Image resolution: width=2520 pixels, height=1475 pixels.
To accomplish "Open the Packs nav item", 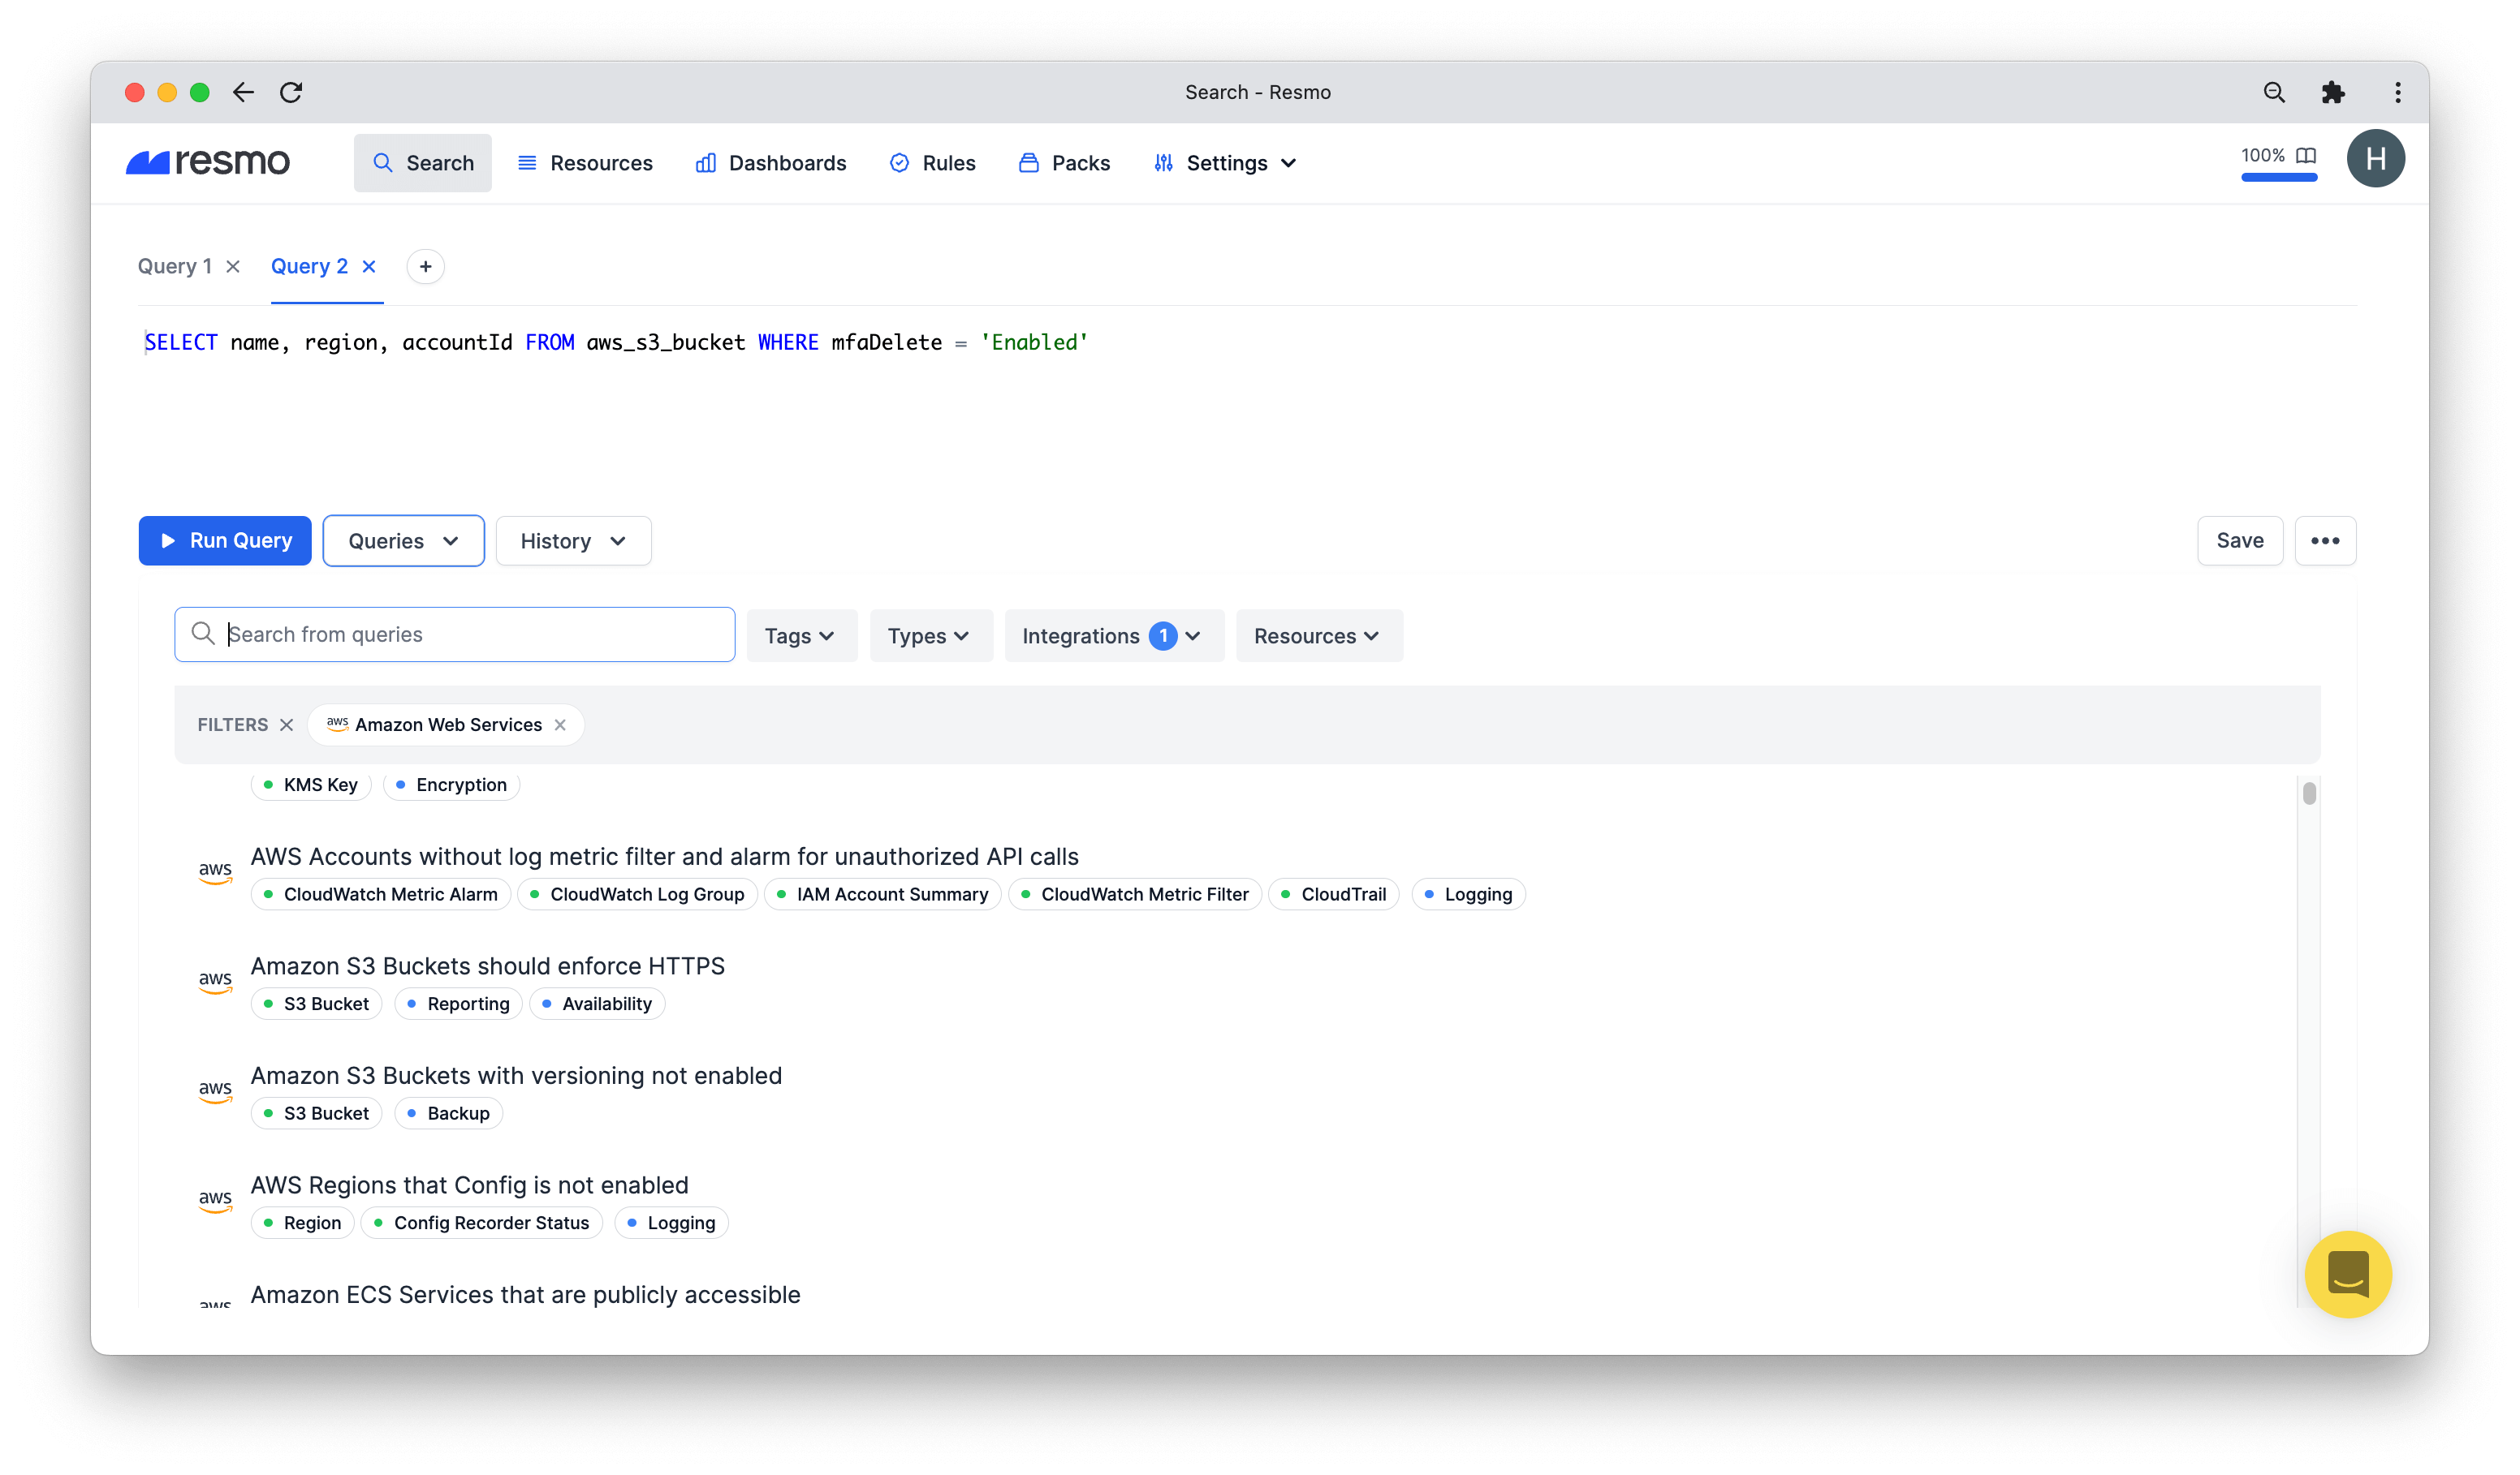I will click(1064, 163).
